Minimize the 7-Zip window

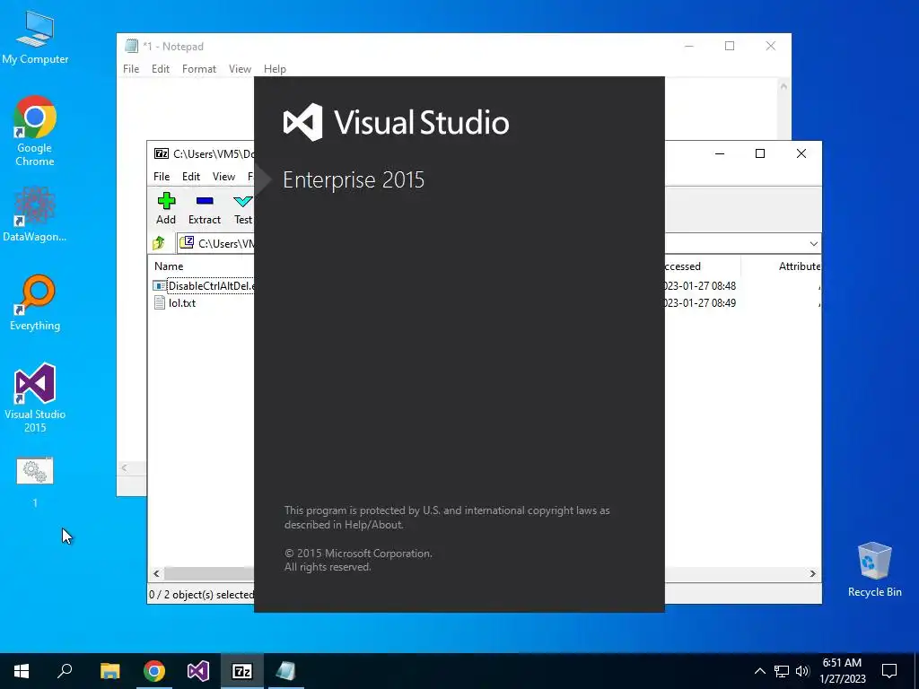[720, 153]
